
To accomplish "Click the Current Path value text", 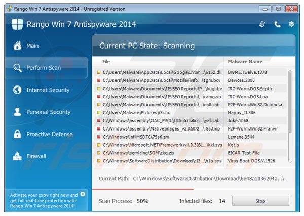I will 209,179.
